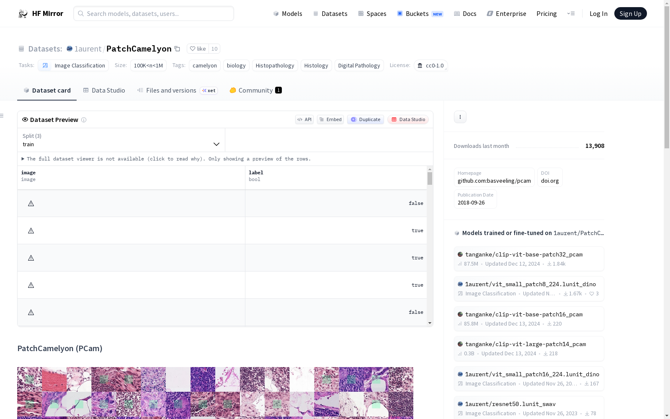Go to Models in top navigation

coord(288,13)
